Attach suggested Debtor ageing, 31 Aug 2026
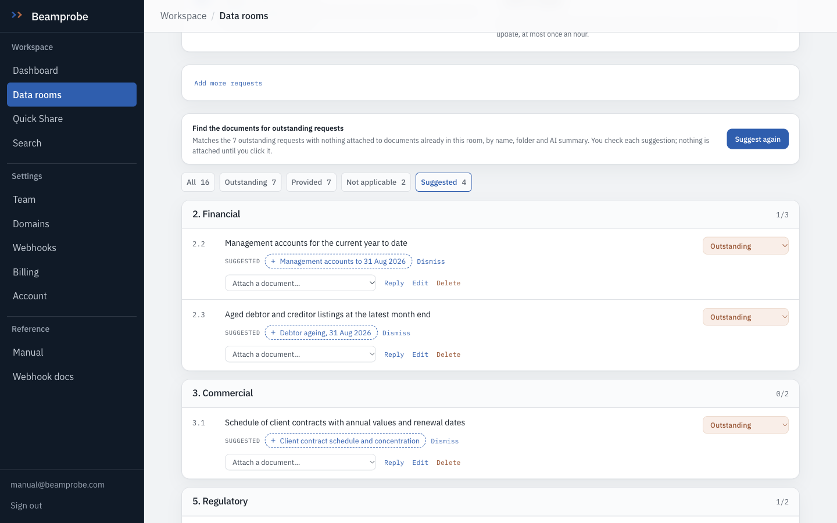 321,333
